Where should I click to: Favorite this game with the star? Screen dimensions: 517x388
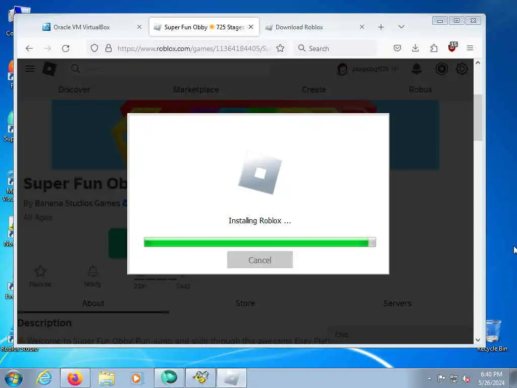pyautogui.click(x=40, y=276)
